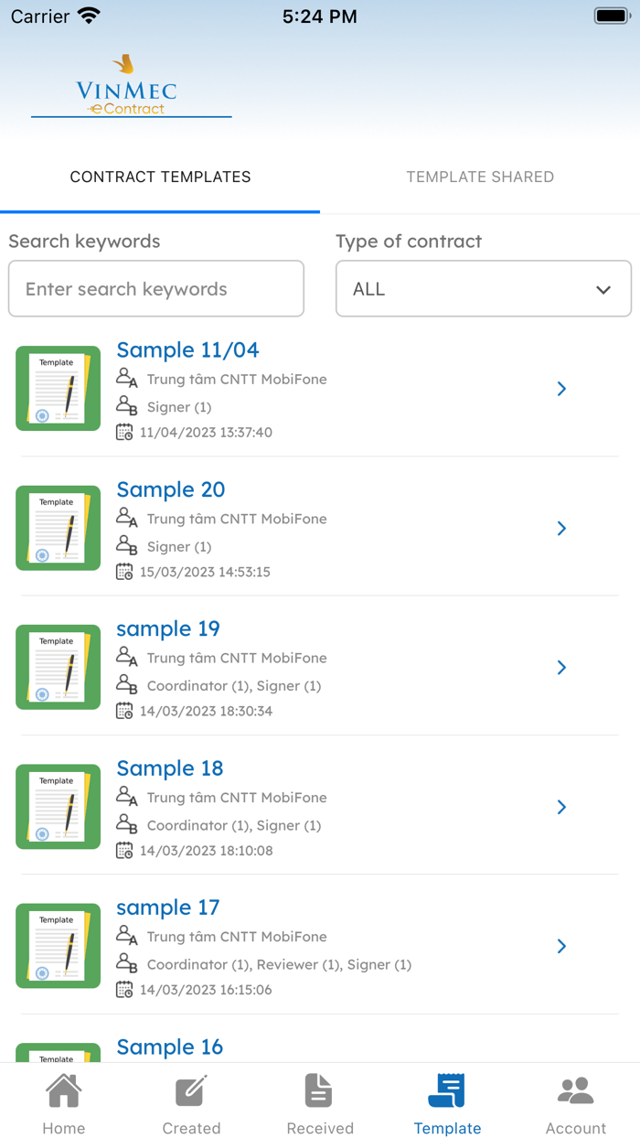Tap party B icon in Sample 18
The width and height of the screenshot is (640, 1138).
tap(126, 823)
